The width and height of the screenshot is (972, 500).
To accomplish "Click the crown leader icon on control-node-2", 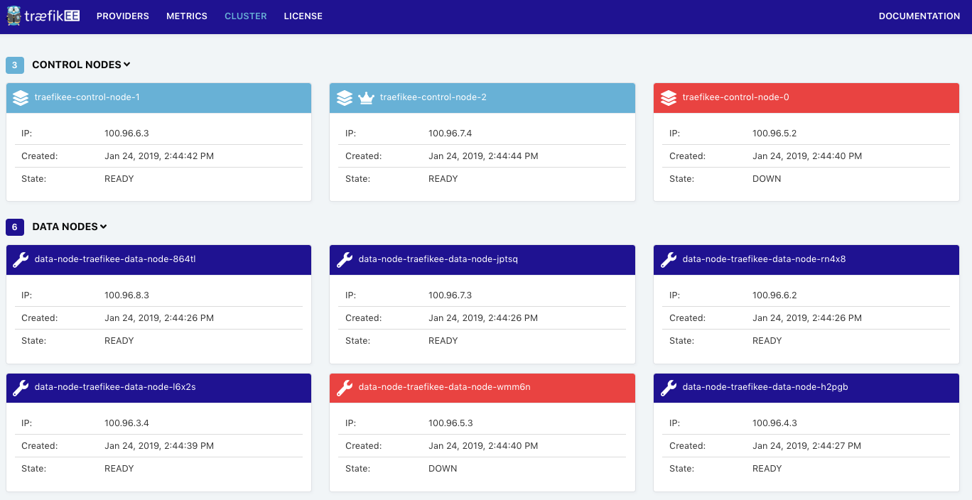I will (366, 97).
